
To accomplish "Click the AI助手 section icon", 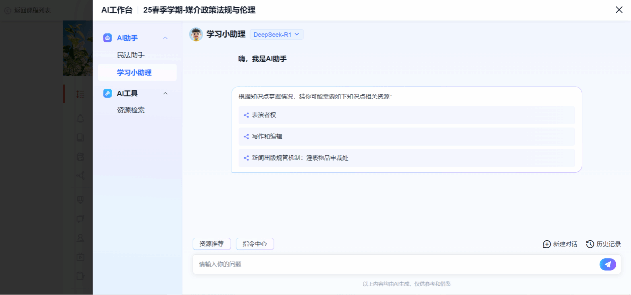I will [x=107, y=38].
